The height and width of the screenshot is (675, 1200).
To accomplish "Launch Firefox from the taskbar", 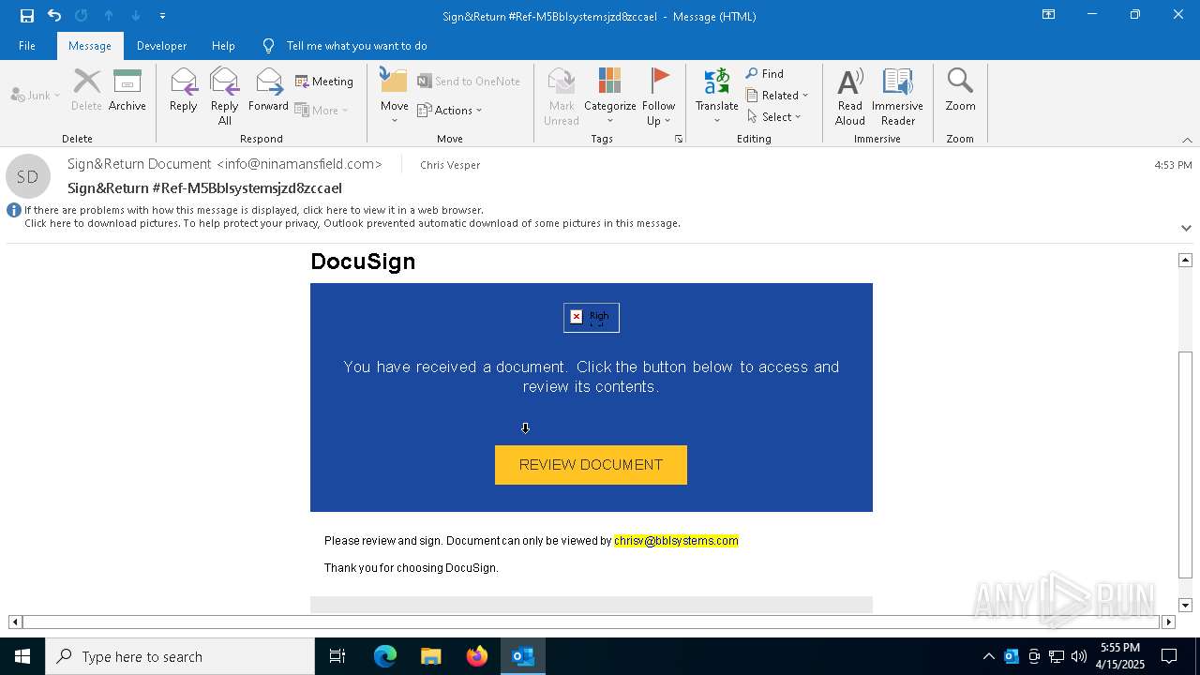I will point(477,656).
